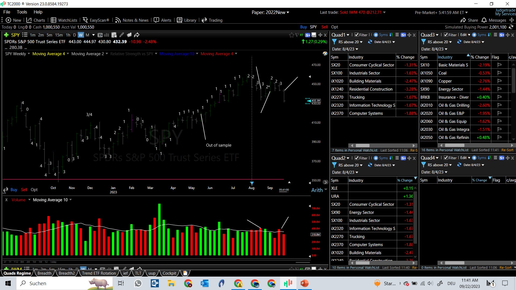Open the chart notes folder icon
The image size is (516, 290).
(129, 35)
